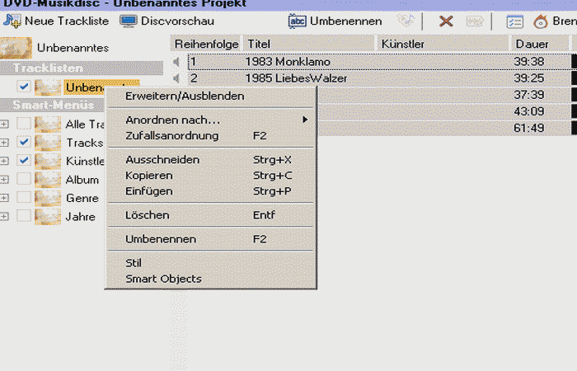
Task: Click the speaker icon beside track 1
Action: click(x=177, y=61)
